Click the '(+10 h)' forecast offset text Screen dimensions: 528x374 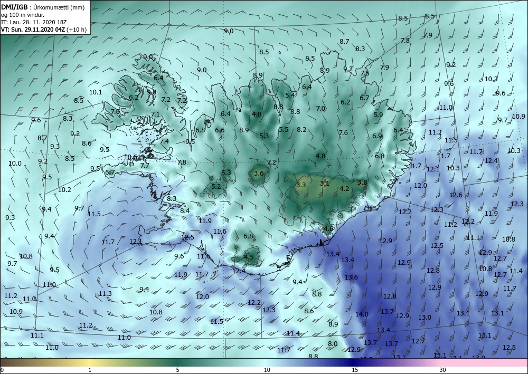(x=77, y=30)
